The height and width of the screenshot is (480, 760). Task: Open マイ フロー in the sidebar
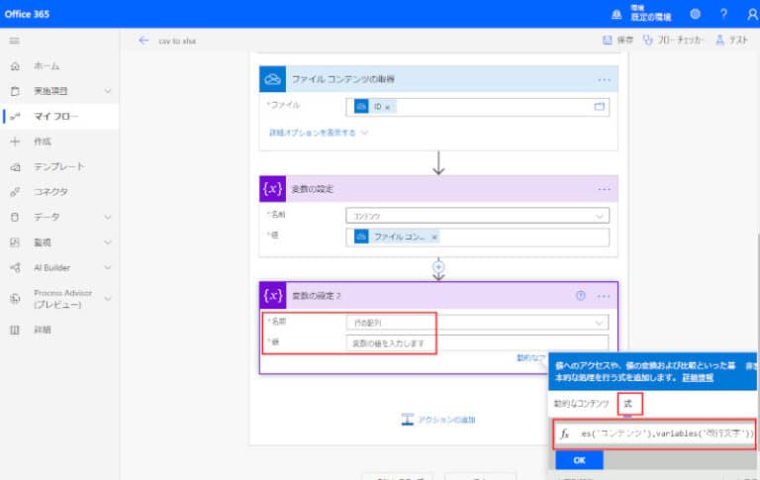point(55,116)
